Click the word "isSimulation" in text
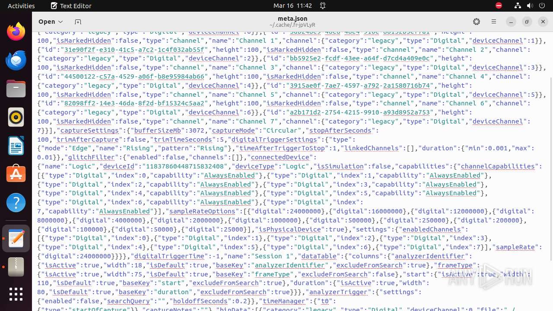553x311 pixels. click(x=340, y=166)
